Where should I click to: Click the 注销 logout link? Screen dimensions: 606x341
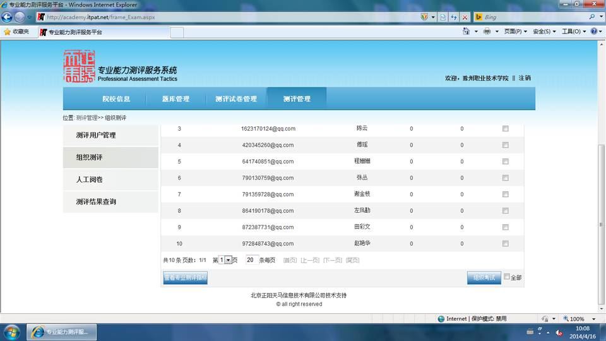click(x=525, y=78)
